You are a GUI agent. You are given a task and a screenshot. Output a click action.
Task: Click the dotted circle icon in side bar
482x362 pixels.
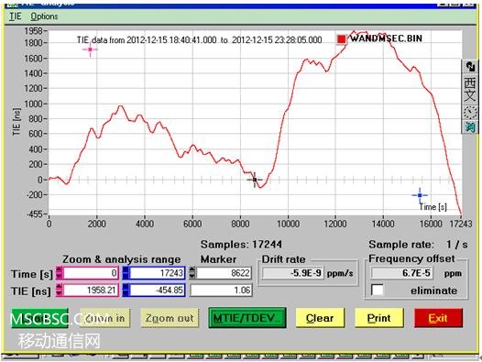pyautogui.click(x=470, y=112)
